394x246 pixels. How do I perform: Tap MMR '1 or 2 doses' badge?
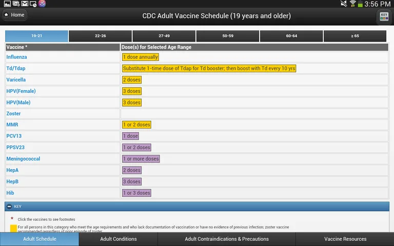(x=136, y=125)
